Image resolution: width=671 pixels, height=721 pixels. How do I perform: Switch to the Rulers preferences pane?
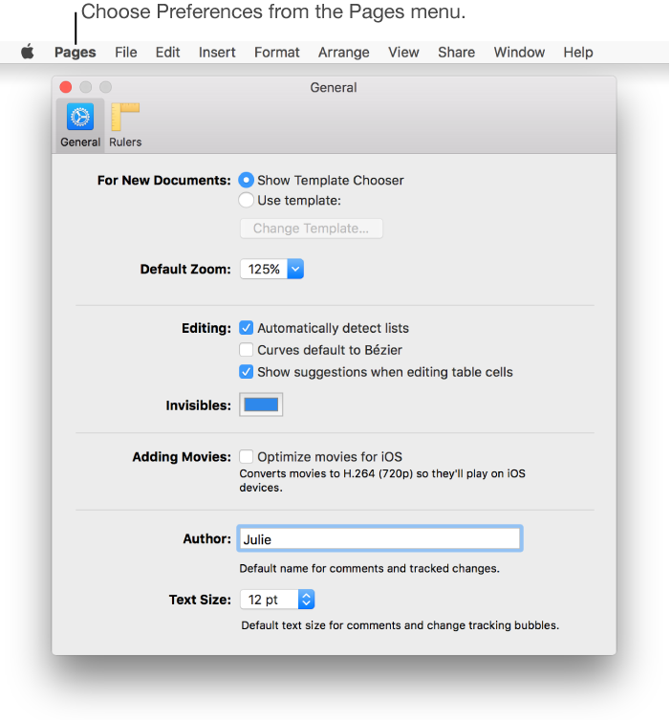click(x=125, y=125)
